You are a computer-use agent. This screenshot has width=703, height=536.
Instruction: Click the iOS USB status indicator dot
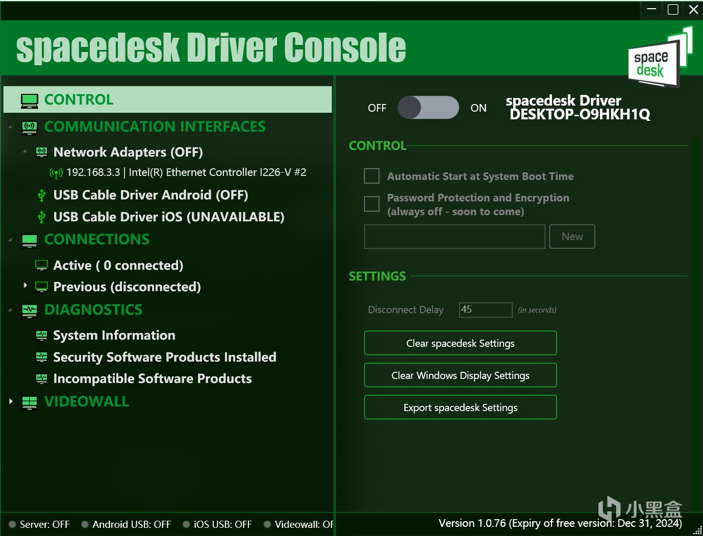click(186, 524)
